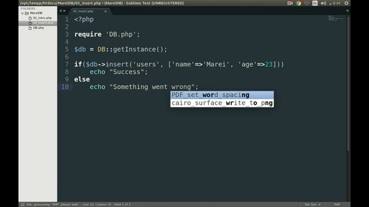Screen dimensions: 369x207
Task: Click line number 10 in gutter
Action: point(65,87)
